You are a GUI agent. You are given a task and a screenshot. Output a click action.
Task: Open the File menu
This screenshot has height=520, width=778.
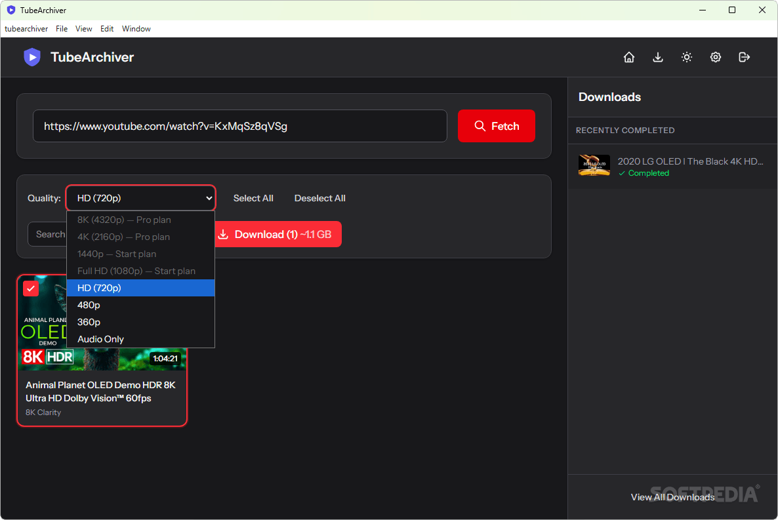pyautogui.click(x=62, y=29)
